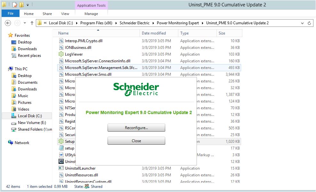Click the Close button in the dialog
316x192 pixels.
tap(136, 141)
